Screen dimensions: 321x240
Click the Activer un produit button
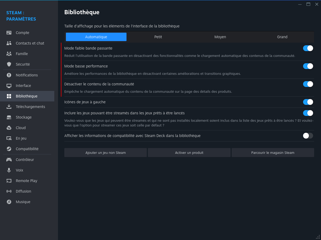[189, 153]
